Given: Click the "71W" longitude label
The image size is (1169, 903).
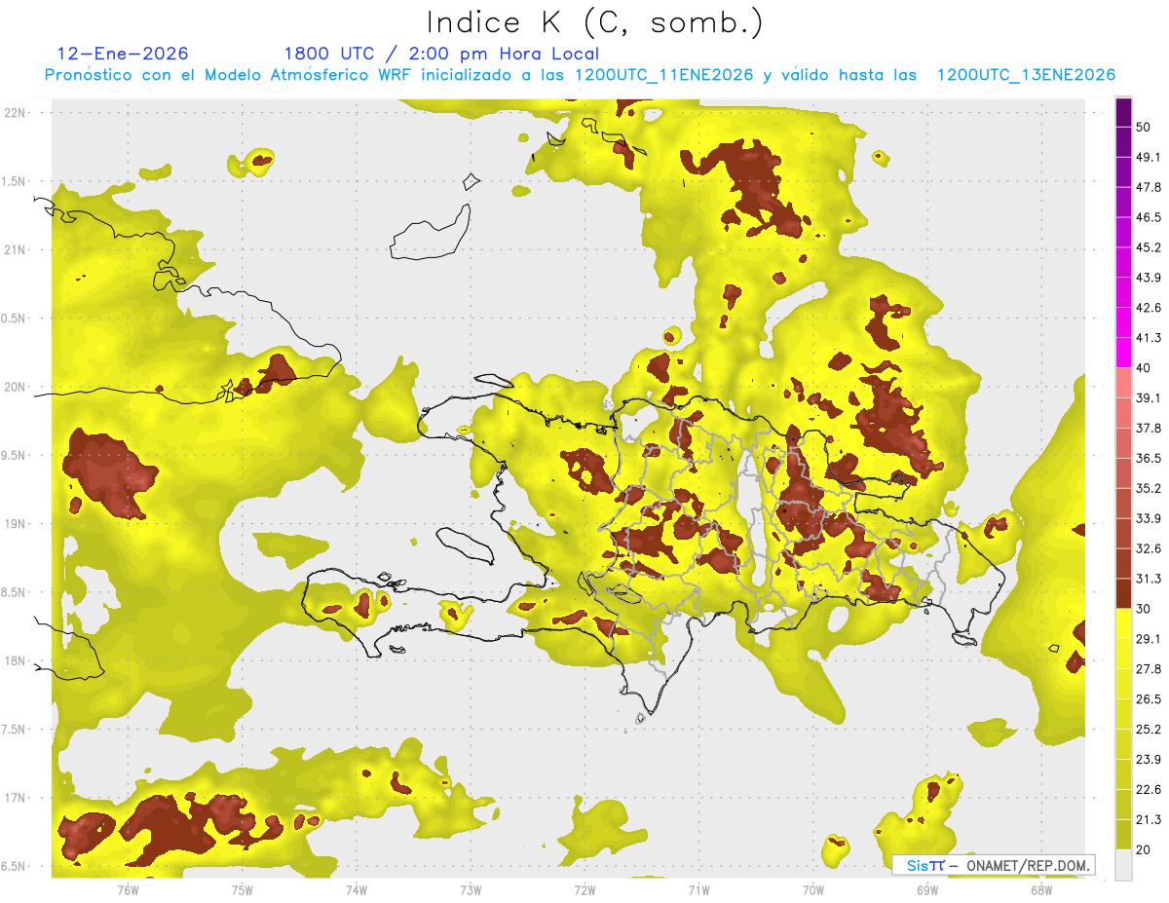Looking at the screenshot, I should coord(698,890).
